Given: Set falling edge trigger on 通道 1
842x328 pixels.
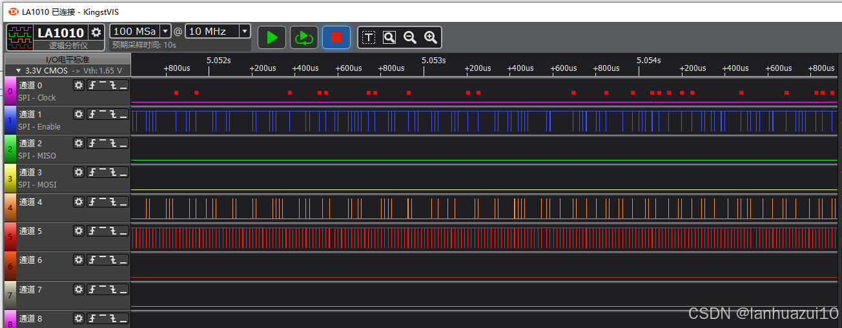Looking at the screenshot, I should click(x=113, y=114).
